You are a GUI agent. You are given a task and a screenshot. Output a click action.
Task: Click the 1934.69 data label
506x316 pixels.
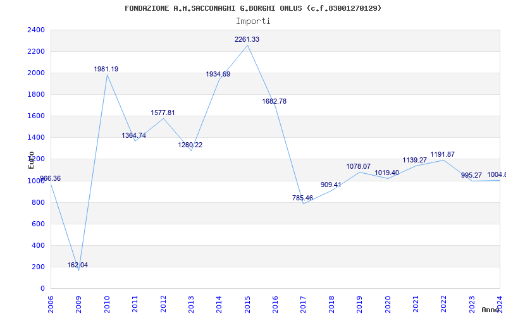coord(218,74)
